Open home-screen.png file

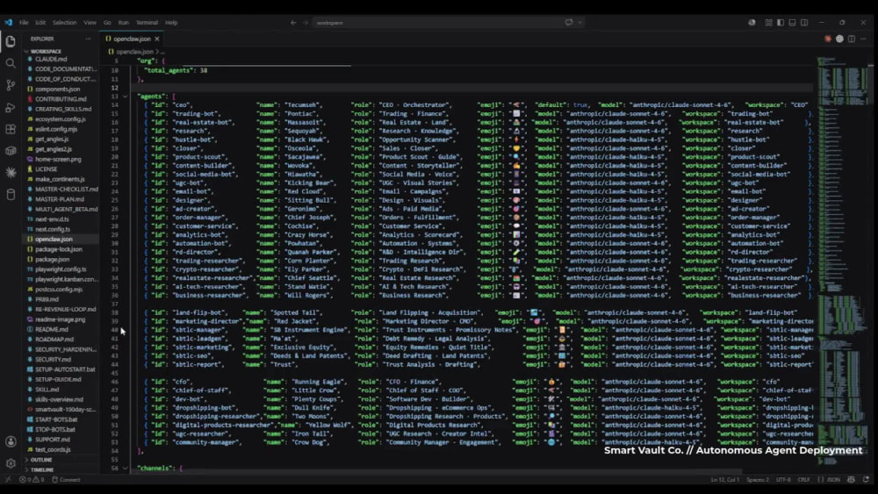point(58,159)
